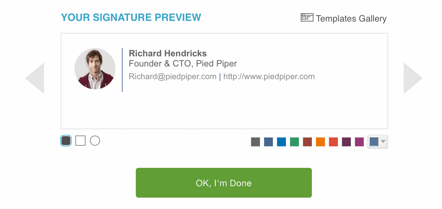The height and width of the screenshot is (209, 442).
Task: Choose the brown-red color swatch
Action: [x=307, y=142]
